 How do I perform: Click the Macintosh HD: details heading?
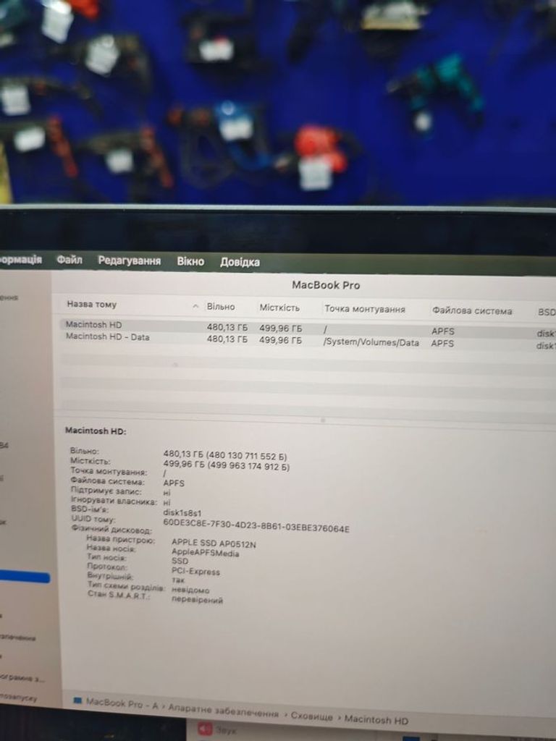[x=96, y=431]
